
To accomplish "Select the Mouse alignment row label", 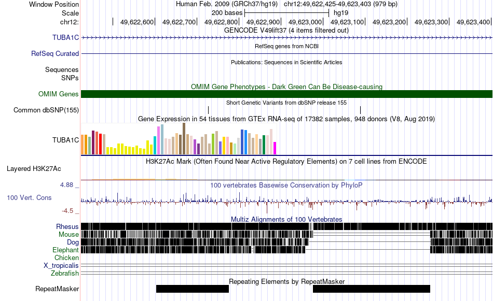I will (69, 235).
